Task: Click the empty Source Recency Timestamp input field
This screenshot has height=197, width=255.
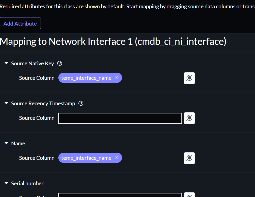Action: click(120, 118)
